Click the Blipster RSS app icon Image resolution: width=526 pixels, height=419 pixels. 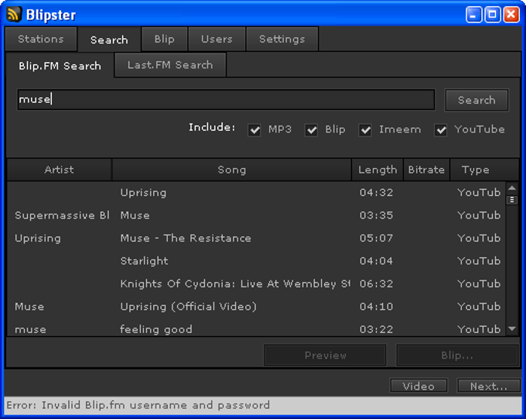coord(14,15)
